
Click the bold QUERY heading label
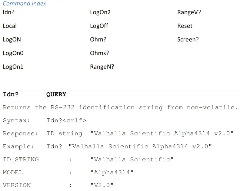pos(56,94)
